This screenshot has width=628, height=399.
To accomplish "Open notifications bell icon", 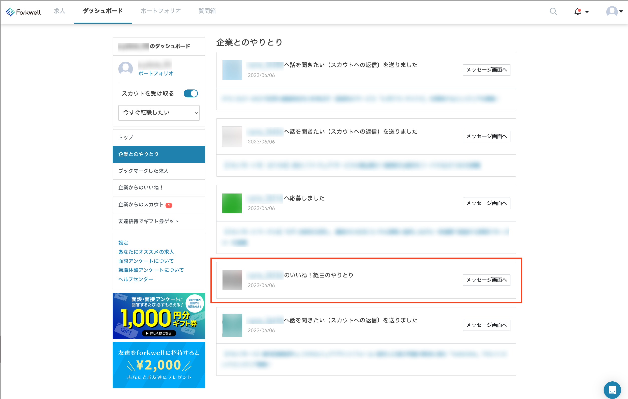I will click(x=577, y=12).
